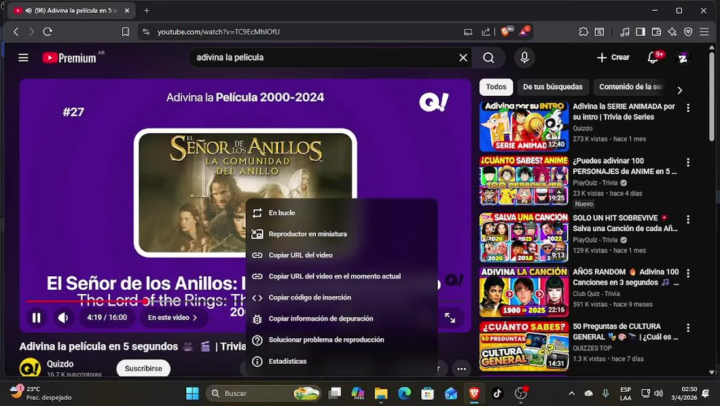Click the Crear button

[x=613, y=58]
